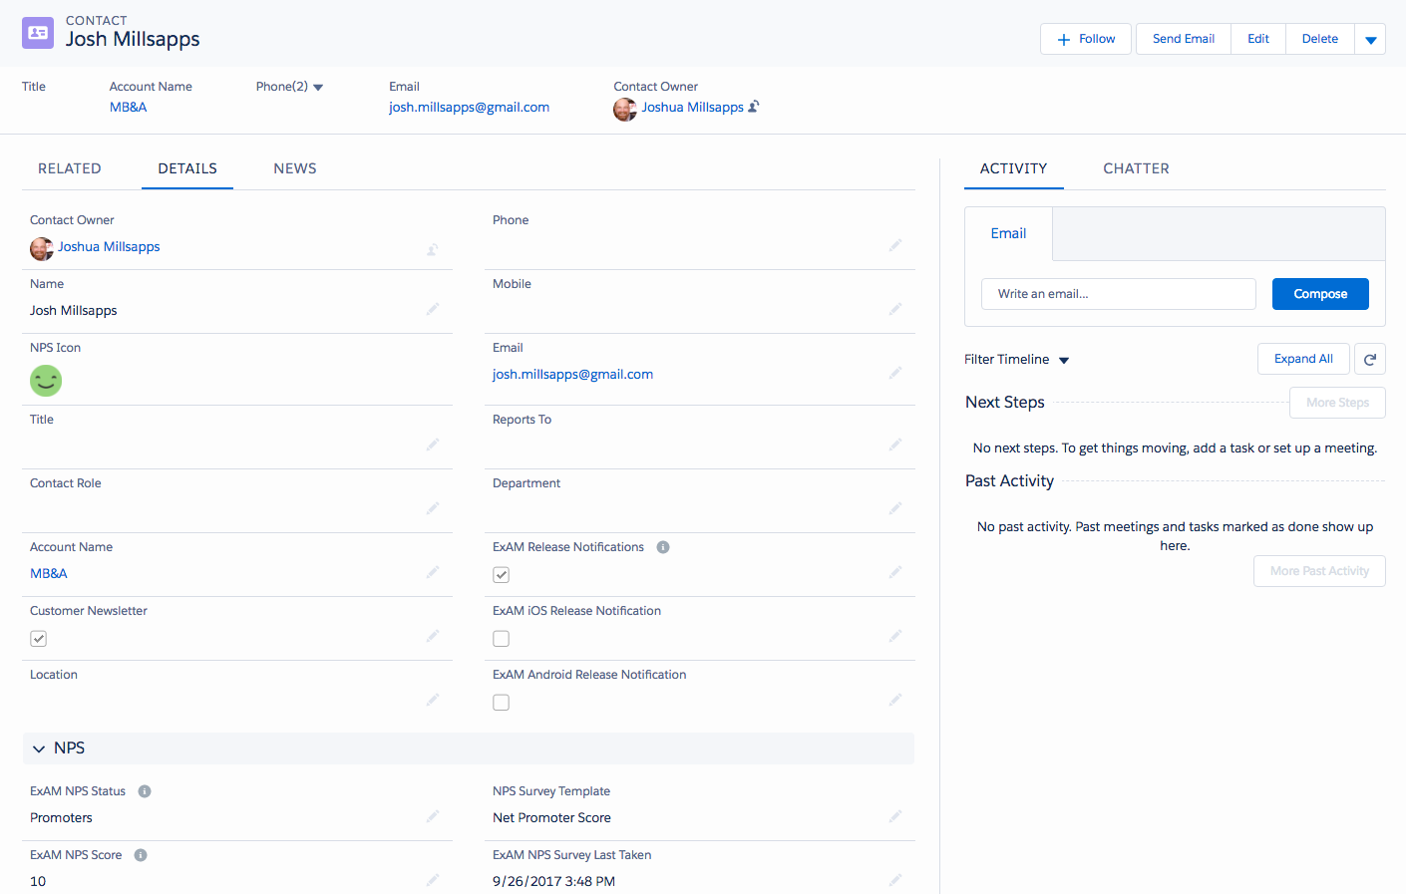The height and width of the screenshot is (894, 1406).
Task: Open the News tab
Action: click(x=295, y=168)
